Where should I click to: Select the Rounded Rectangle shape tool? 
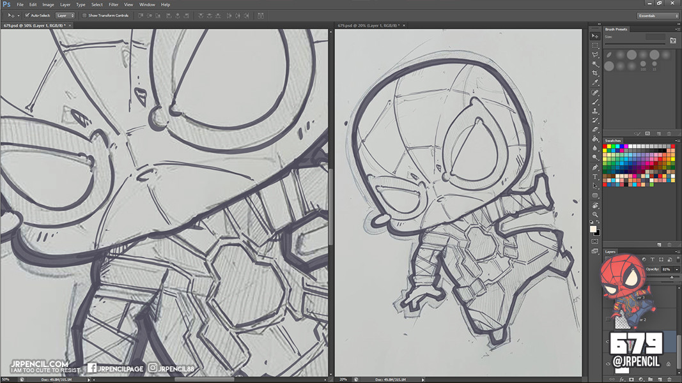coord(595,195)
